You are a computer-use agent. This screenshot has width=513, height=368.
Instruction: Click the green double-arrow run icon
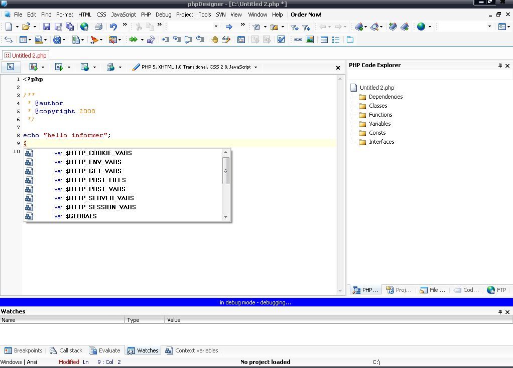(x=133, y=40)
